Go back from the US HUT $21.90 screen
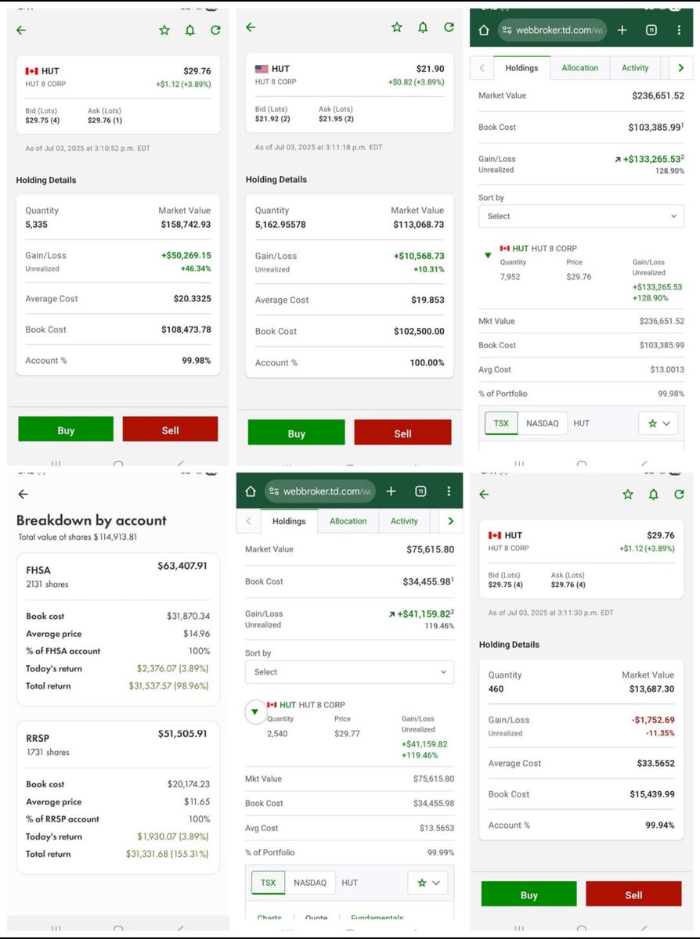 [251, 27]
